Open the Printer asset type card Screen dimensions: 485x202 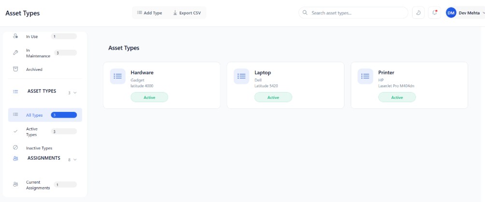click(409, 85)
